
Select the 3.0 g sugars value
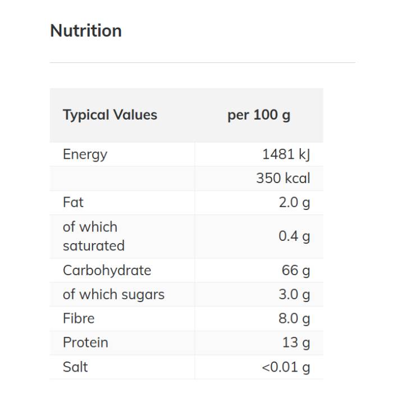point(294,295)
